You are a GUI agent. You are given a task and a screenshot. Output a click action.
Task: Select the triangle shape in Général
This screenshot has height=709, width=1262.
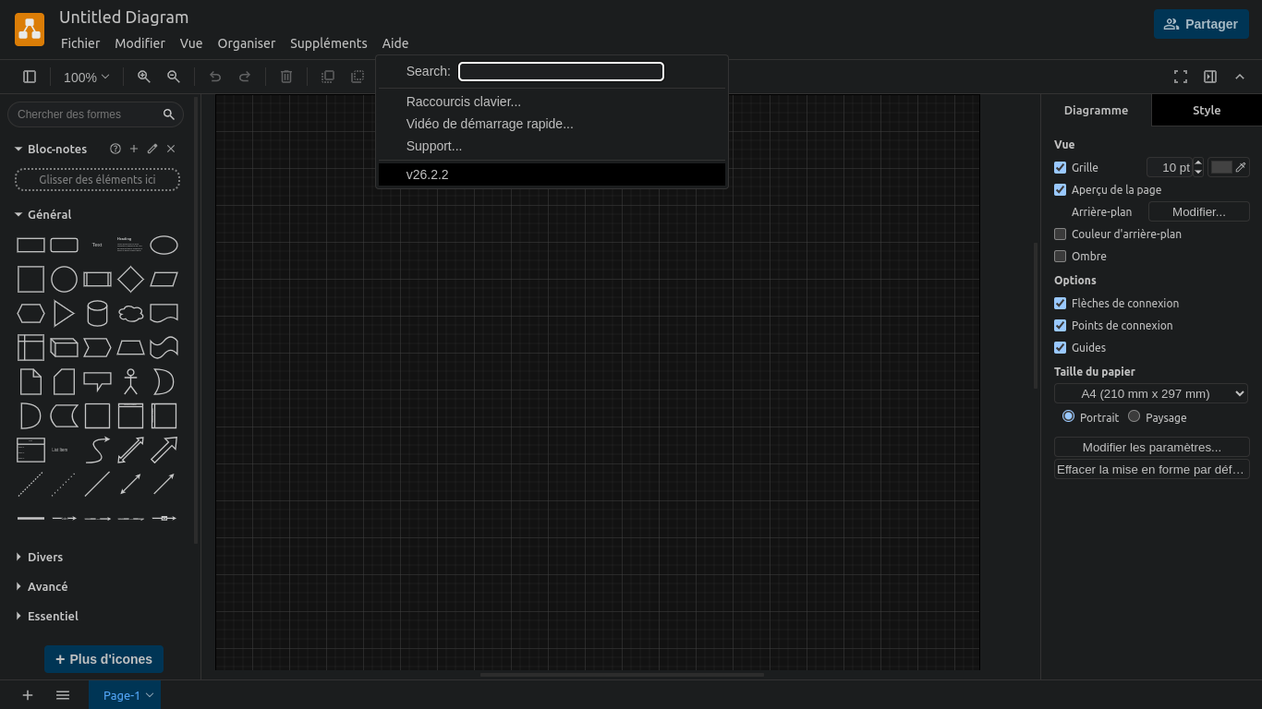pyautogui.click(x=64, y=313)
